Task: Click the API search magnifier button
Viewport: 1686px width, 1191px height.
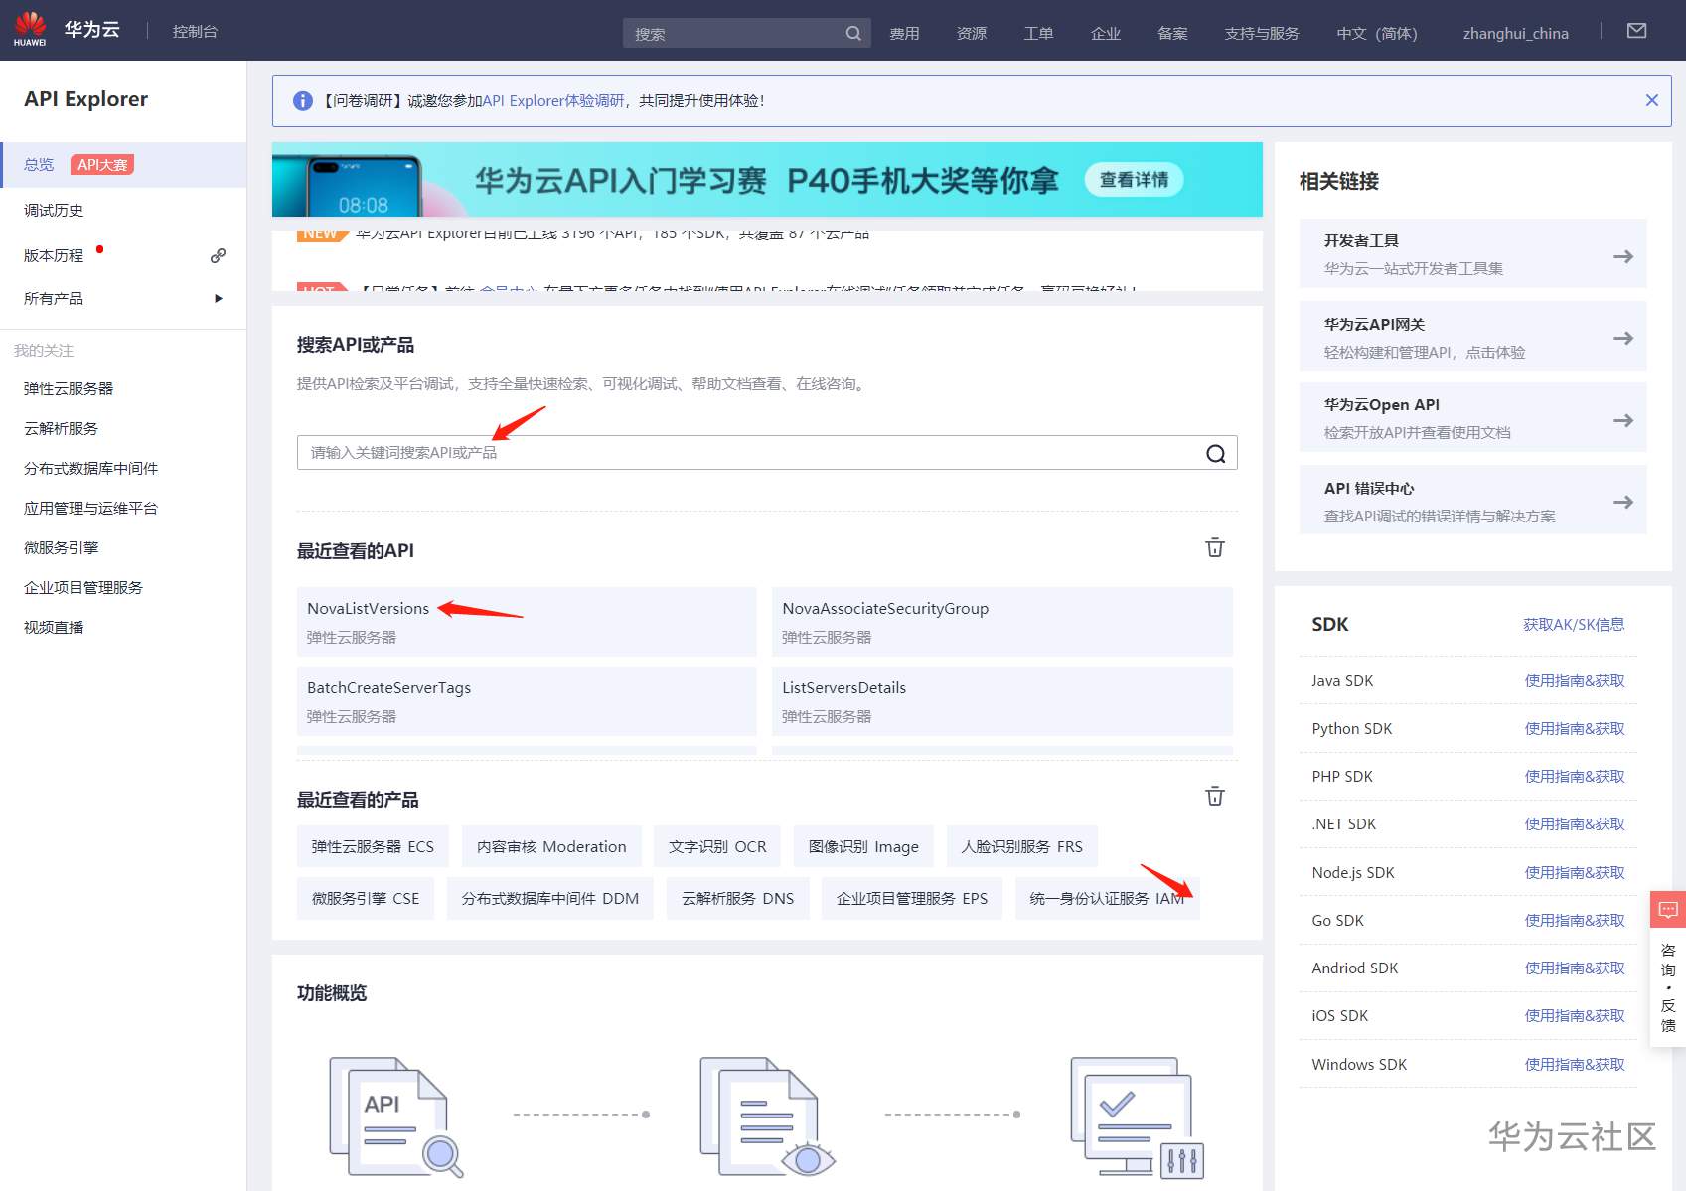Action: point(1215,454)
